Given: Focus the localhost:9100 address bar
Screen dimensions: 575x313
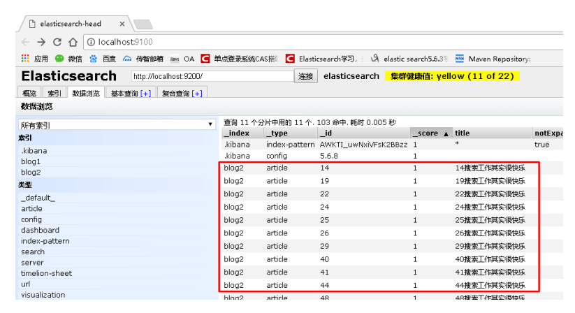Looking at the screenshot, I should tap(323, 42).
